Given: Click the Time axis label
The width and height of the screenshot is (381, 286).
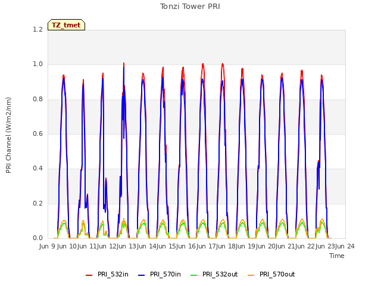Looking at the screenshot, I should 337,256.
